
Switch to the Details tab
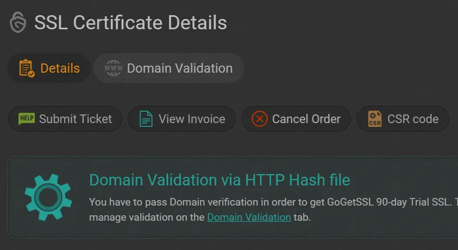[60, 68]
